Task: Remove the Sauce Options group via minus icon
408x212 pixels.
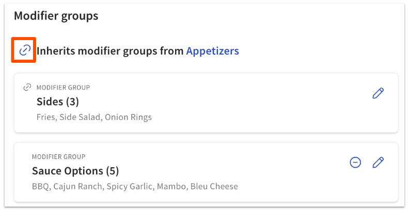Action: pos(355,163)
